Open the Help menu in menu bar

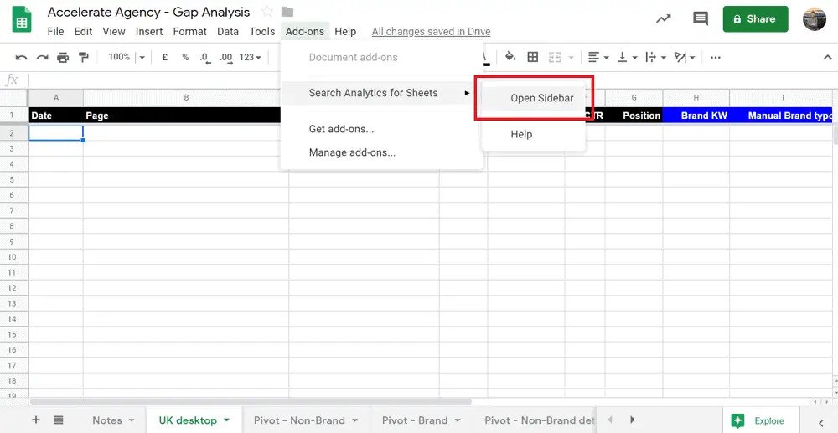[345, 32]
